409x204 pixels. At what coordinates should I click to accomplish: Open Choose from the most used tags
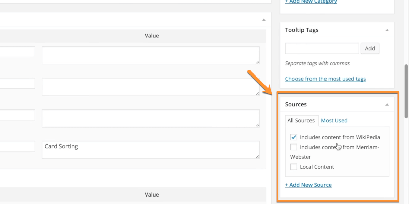tap(325, 79)
